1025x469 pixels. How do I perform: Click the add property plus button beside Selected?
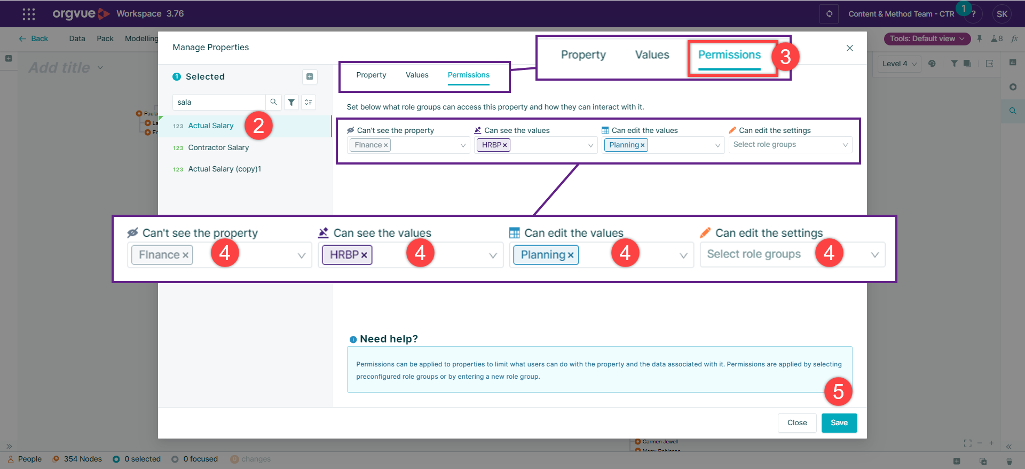click(x=310, y=76)
